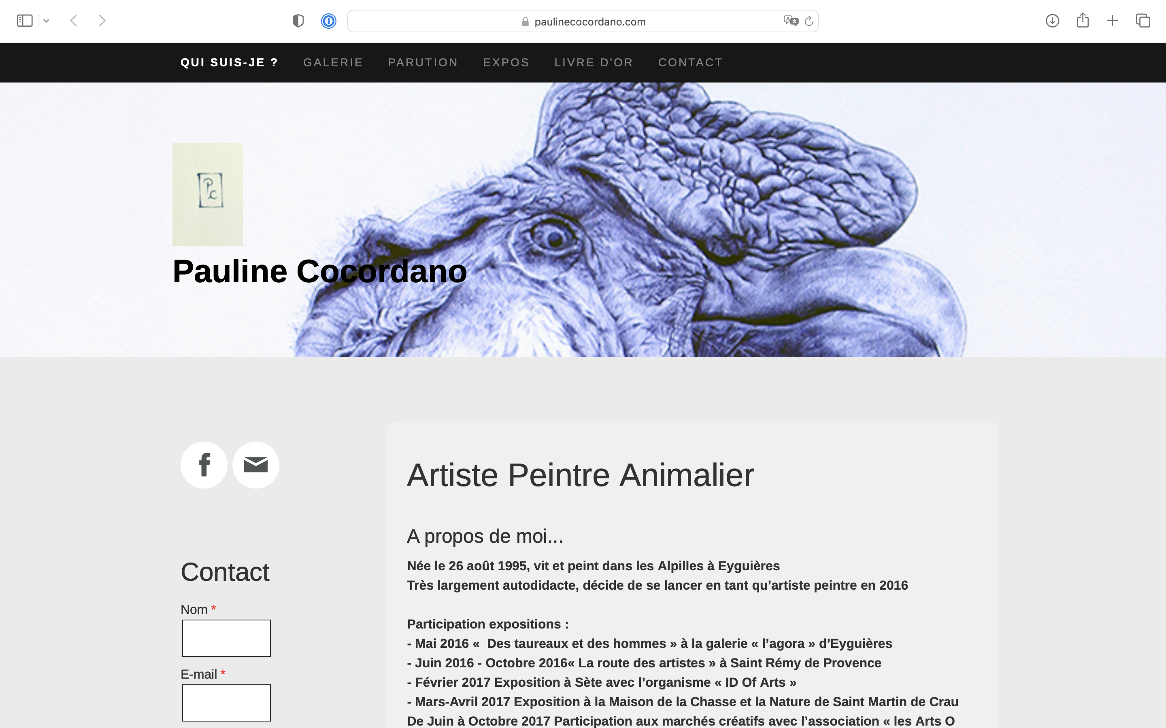
Task: Open the share menu
Action: pyautogui.click(x=1083, y=20)
